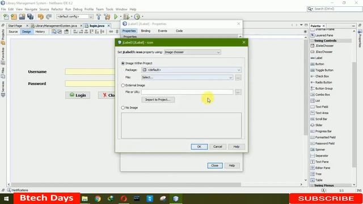Open the default config dropdown
The width and height of the screenshot is (363, 204).
[75, 16]
